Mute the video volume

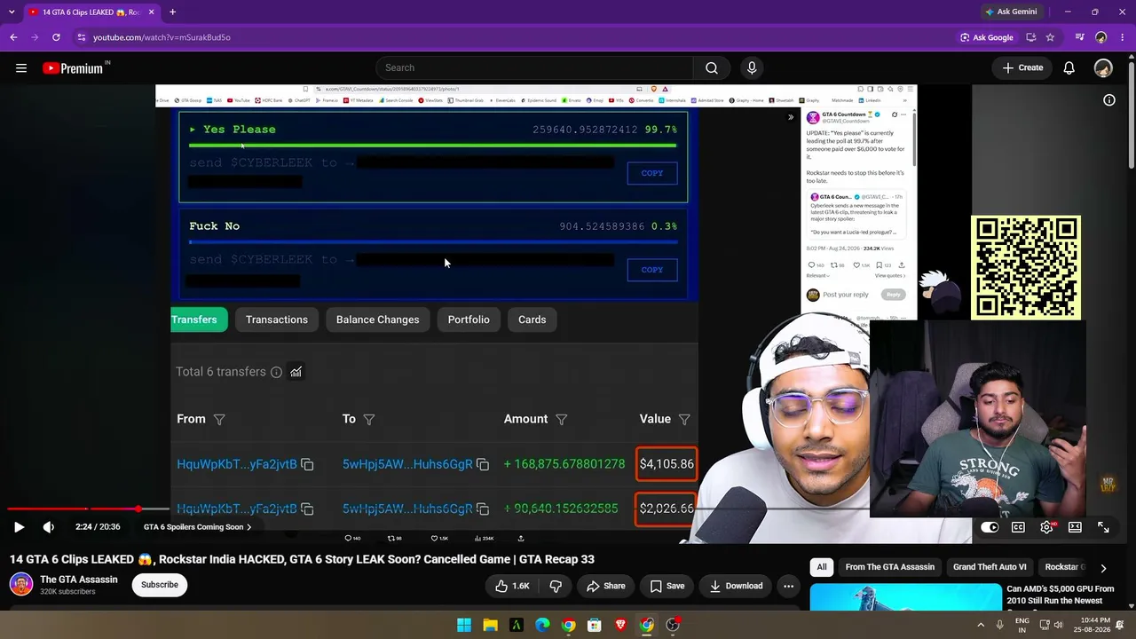coord(49,527)
